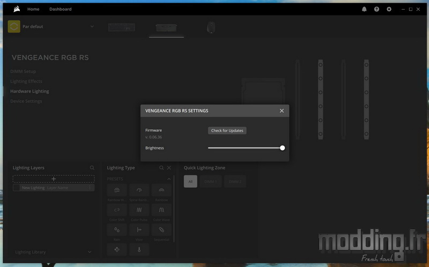This screenshot has height=267, width=429.
Task: Select the DIMM 1 lighting zone
Action: [211, 181]
